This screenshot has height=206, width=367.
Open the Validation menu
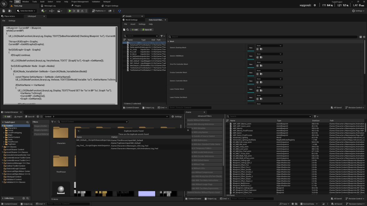(x=96, y=1)
